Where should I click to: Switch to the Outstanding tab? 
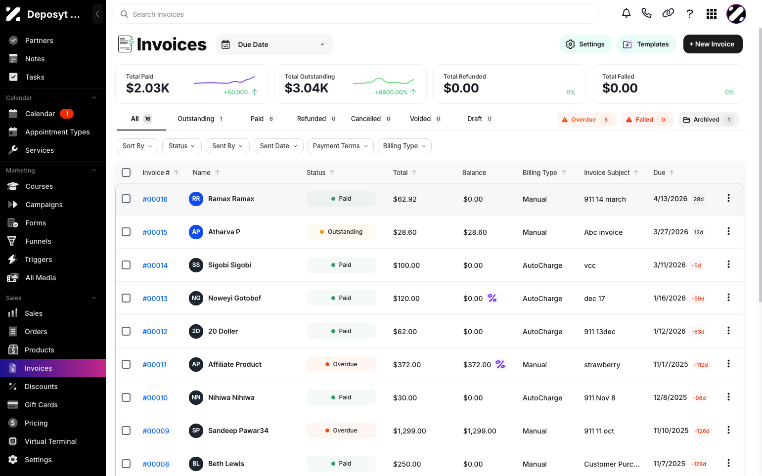point(200,119)
